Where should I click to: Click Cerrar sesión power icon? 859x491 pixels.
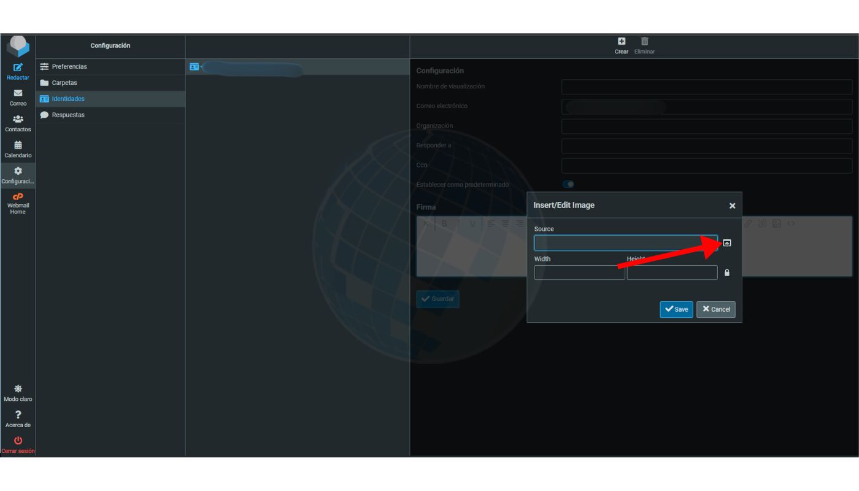tap(18, 441)
